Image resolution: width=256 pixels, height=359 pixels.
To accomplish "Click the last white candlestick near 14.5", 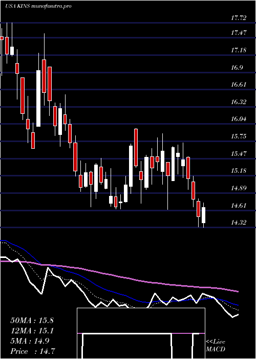I will click(x=203, y=215).
